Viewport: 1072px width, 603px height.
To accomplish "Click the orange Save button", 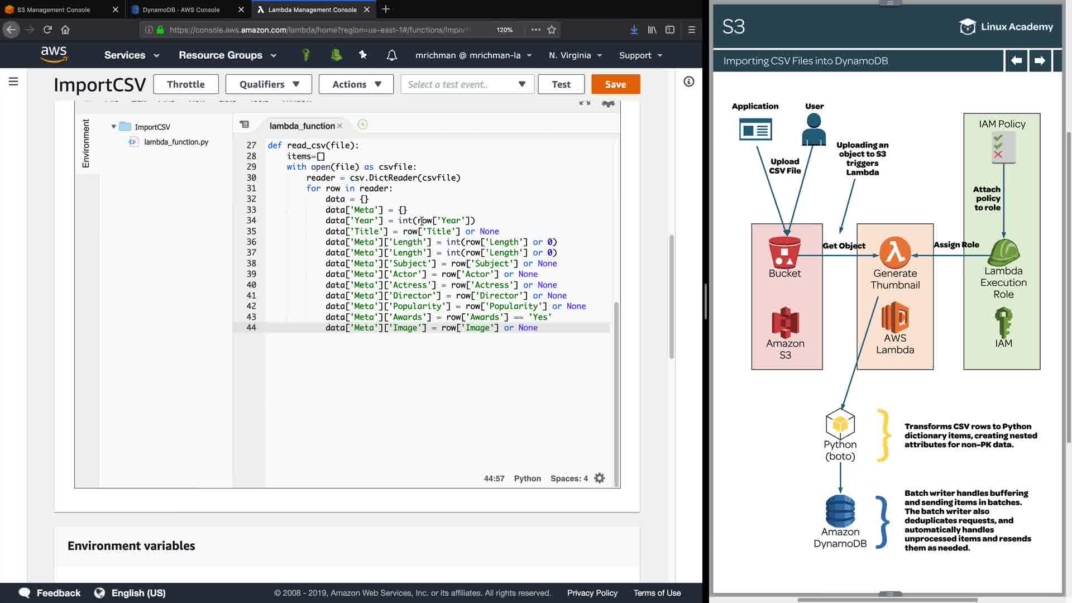I will coord(615,84).
